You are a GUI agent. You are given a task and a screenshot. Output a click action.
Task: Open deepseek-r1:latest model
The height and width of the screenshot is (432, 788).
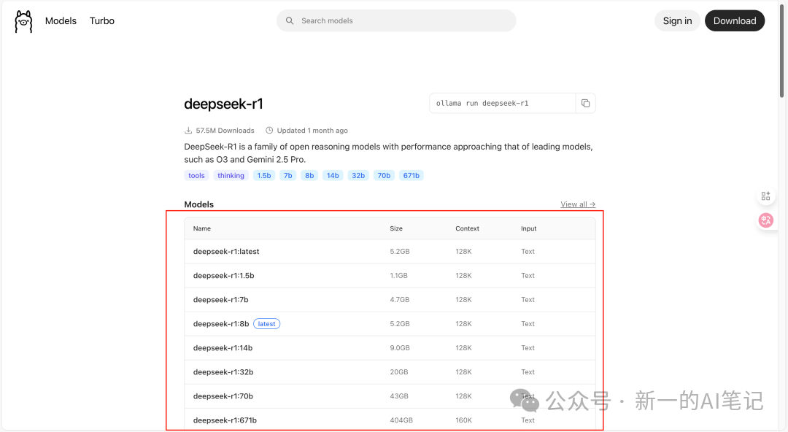[x=226, y=252]
